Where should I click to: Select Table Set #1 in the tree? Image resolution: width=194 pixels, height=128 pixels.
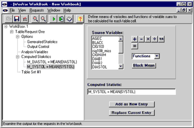(x=31, y=72)
